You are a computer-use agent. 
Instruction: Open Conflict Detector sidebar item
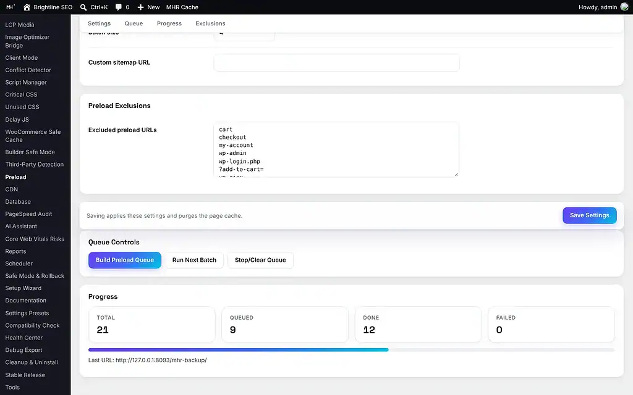28,70
